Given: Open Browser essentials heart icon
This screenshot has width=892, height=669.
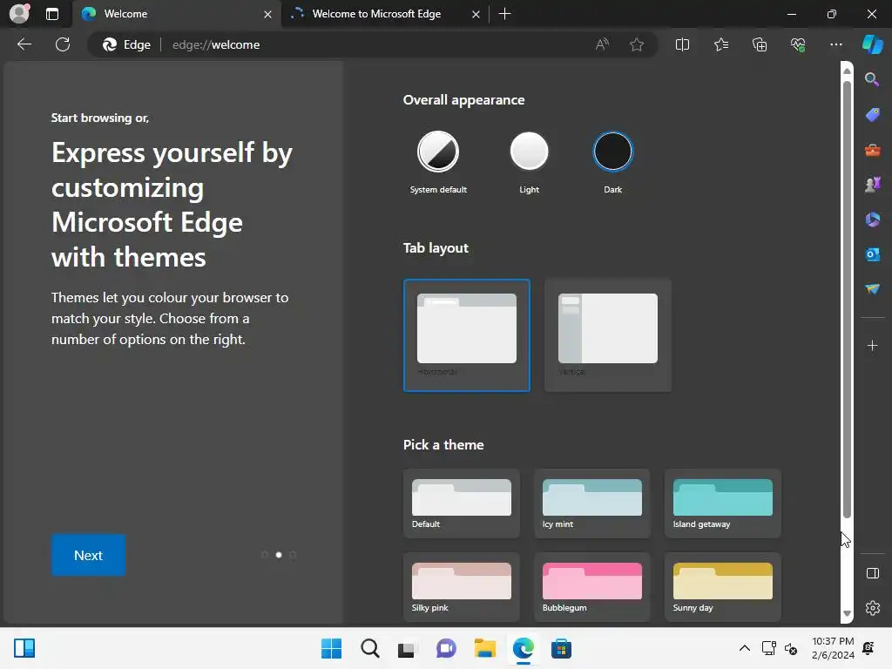Looking at the screenshot, I should click(x=798, y=44).
